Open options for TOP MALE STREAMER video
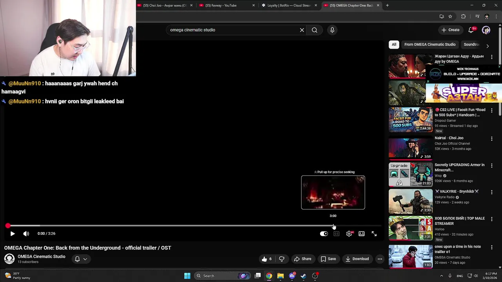The image size is (502, 282). tap(492, 219)
